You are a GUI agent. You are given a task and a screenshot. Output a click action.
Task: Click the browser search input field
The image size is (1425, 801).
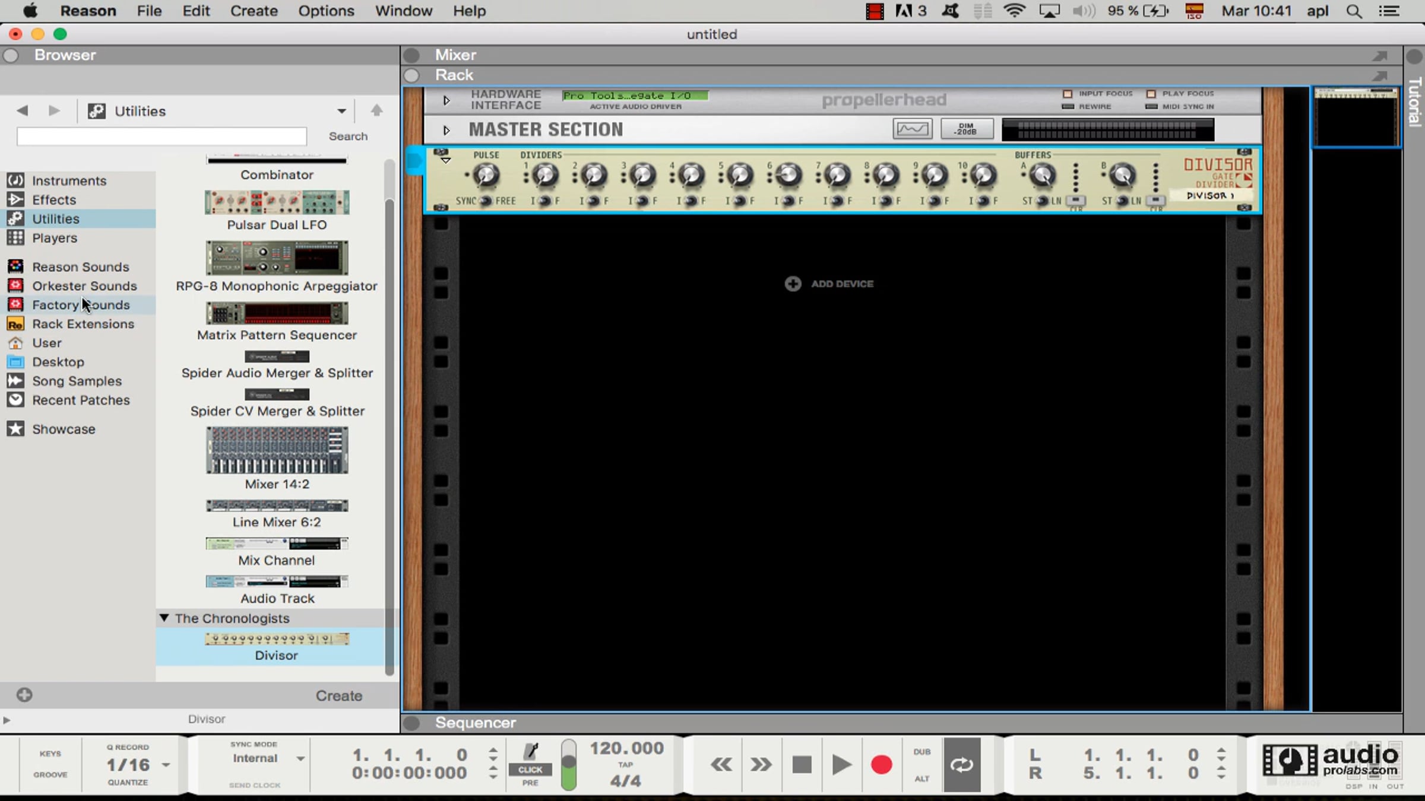161,136
